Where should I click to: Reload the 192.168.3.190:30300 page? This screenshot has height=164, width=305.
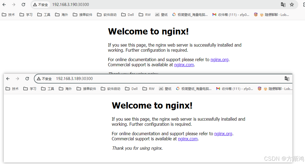23,5
